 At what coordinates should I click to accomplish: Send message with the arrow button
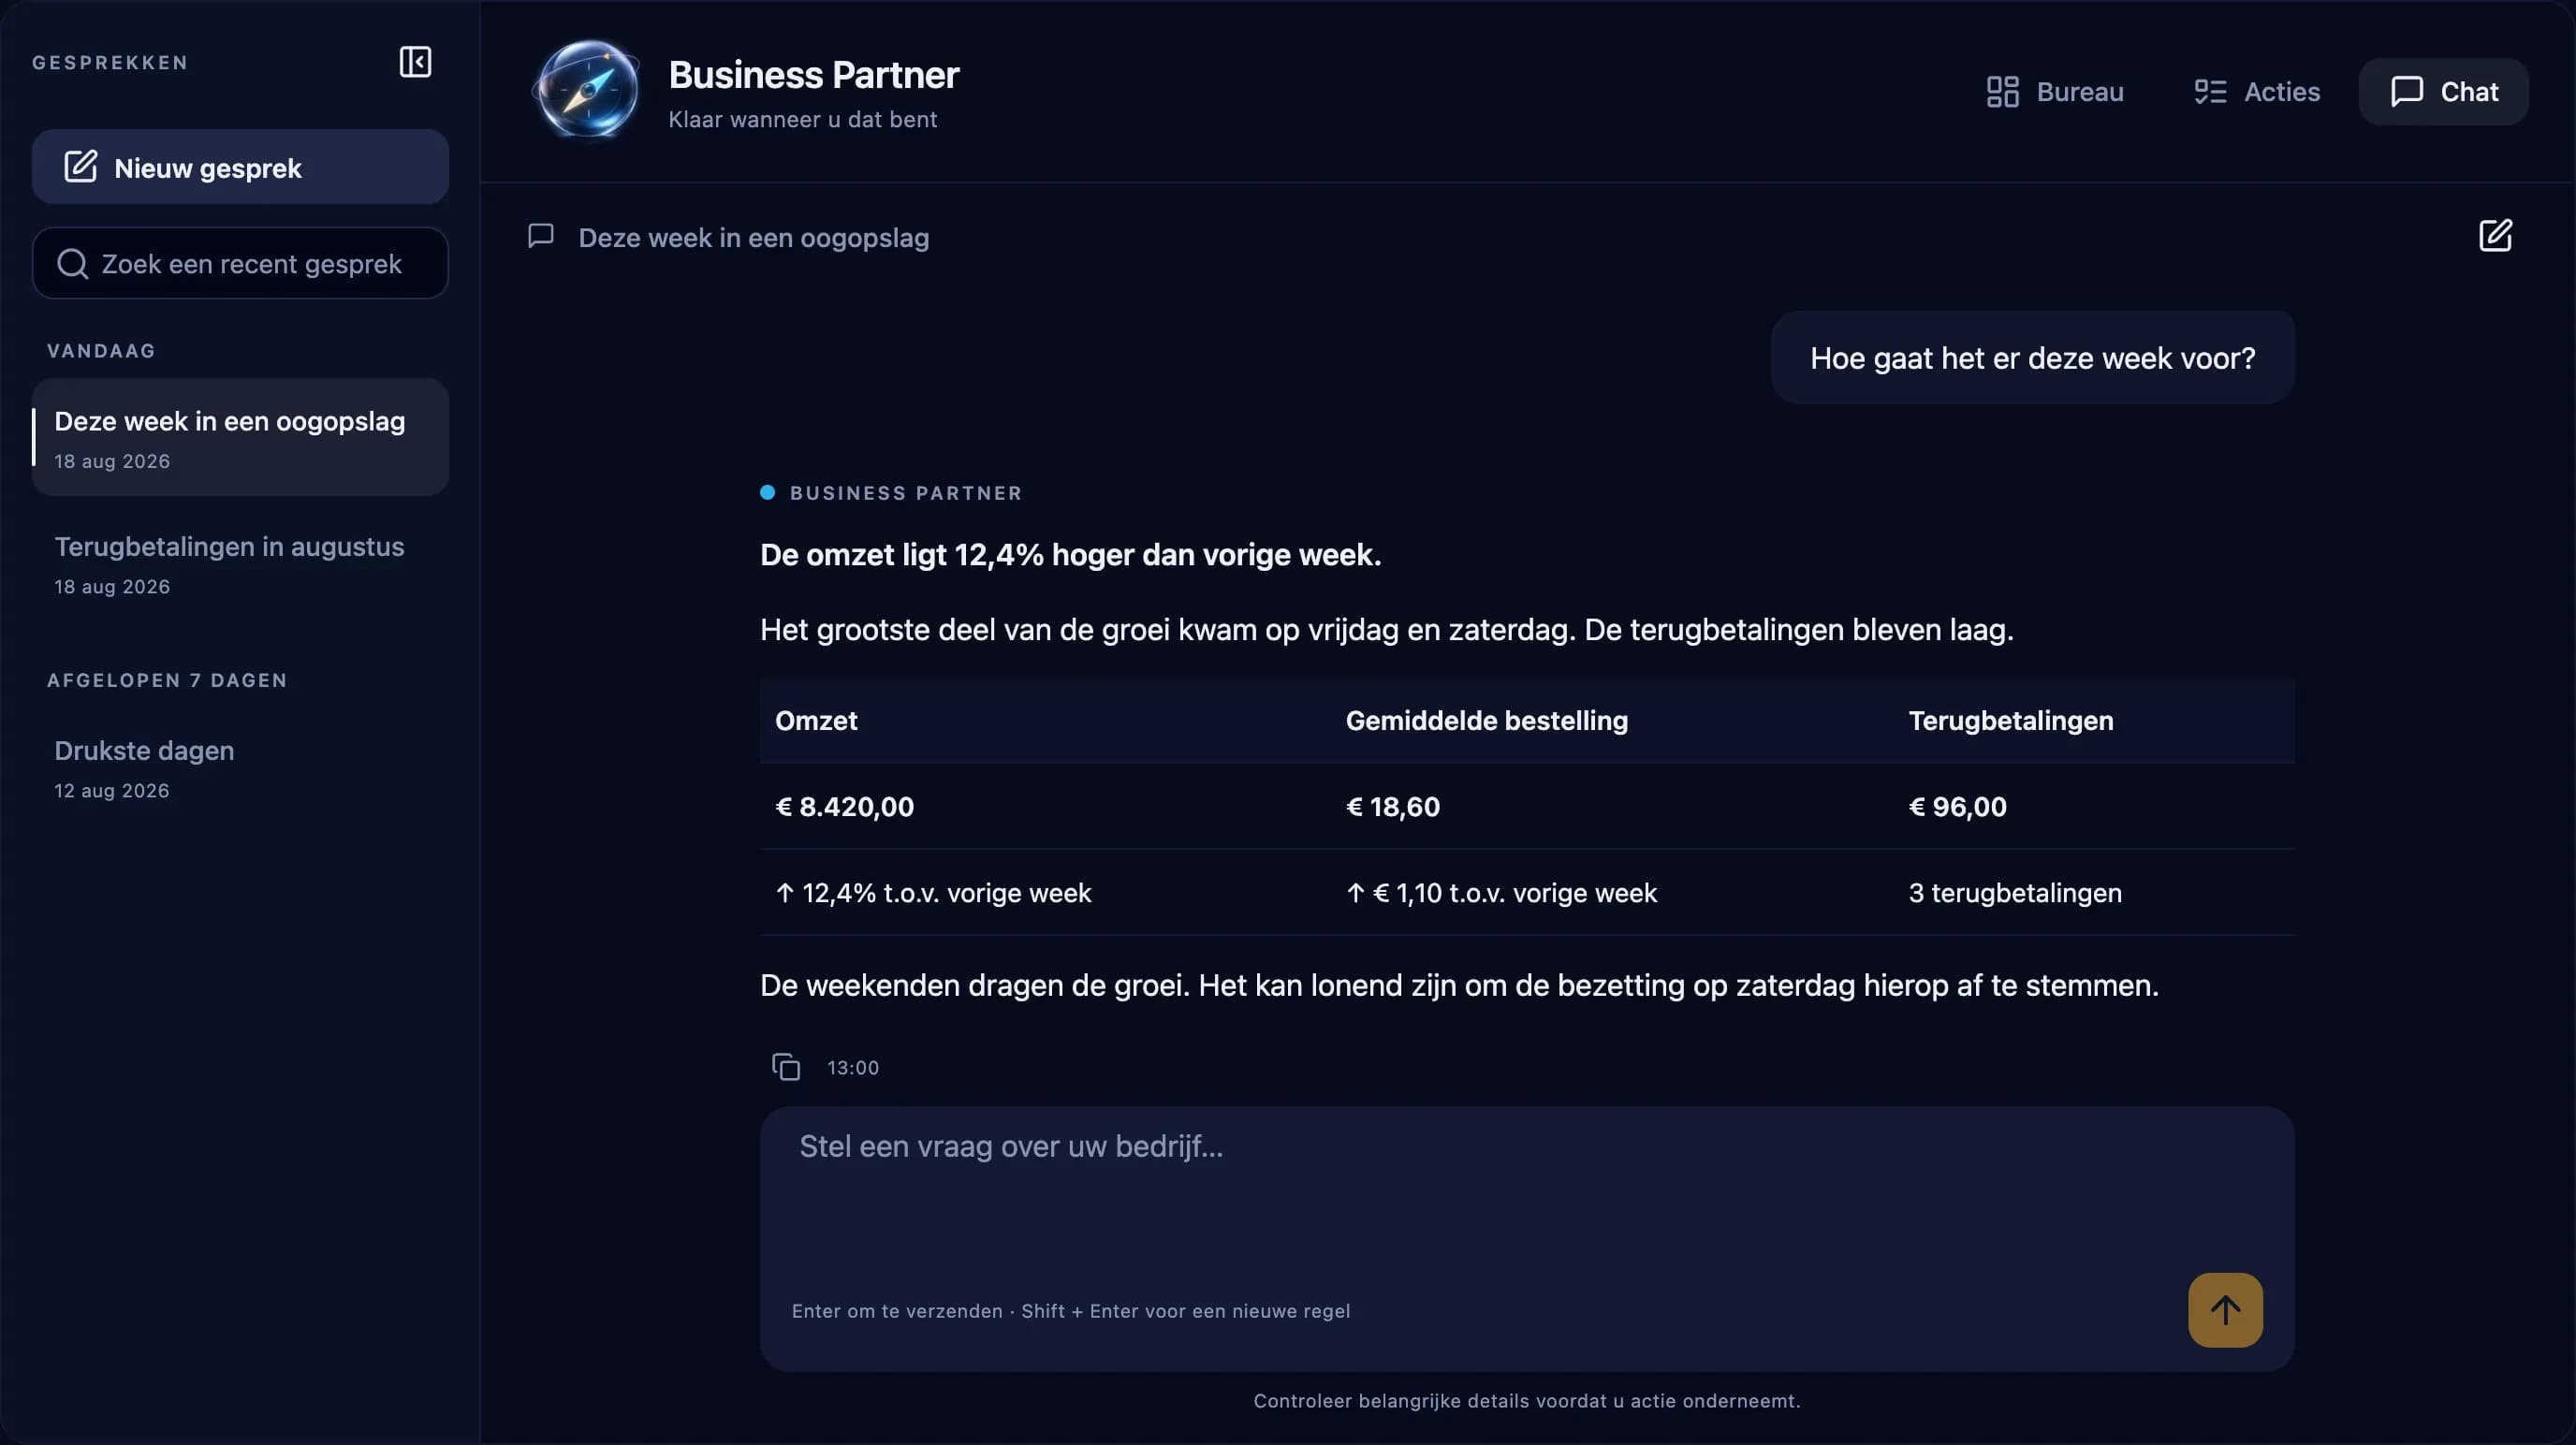2225,1309
